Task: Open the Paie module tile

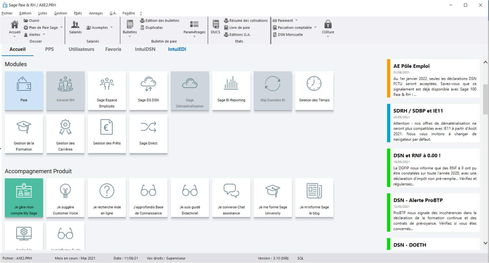Action: point(24,90)
